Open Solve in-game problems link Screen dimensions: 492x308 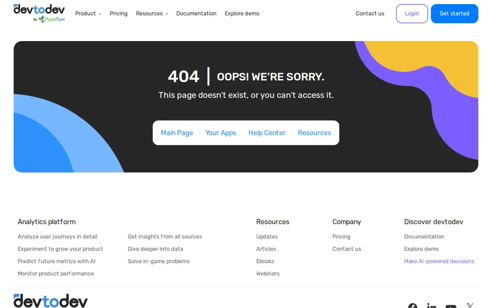point(159,261)
